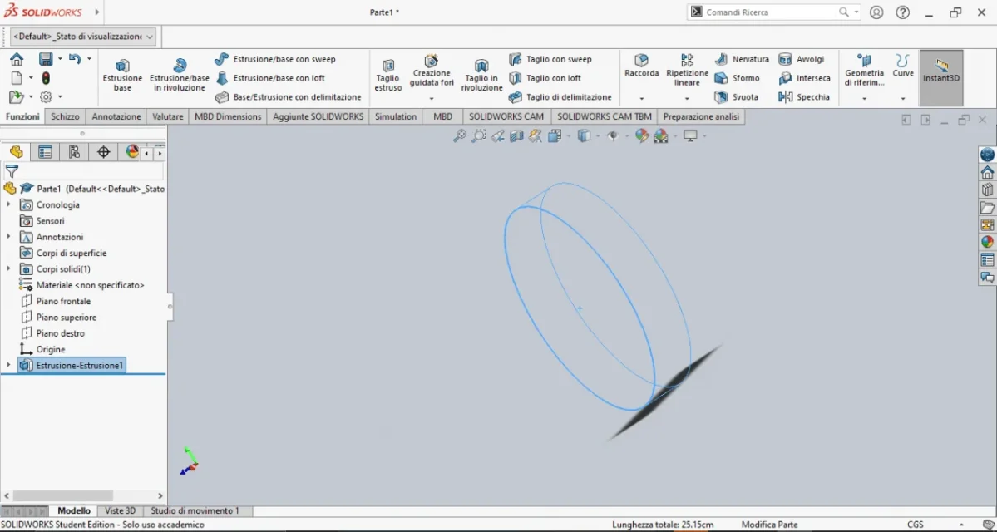Screen dimensions: 997x532
Task: Expand Corpi solidi(1) node
Action: point(8,268)
